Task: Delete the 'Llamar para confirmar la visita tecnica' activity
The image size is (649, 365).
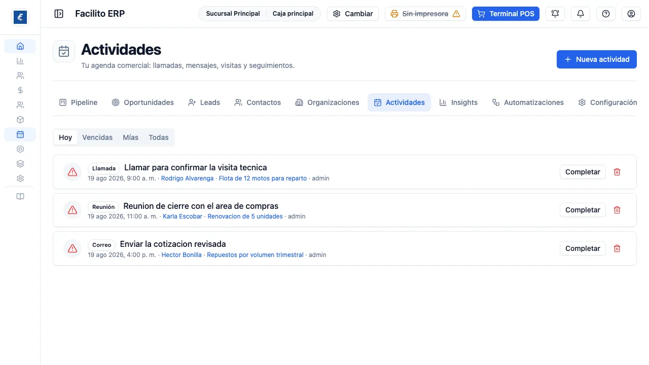Action: point(617,172)
